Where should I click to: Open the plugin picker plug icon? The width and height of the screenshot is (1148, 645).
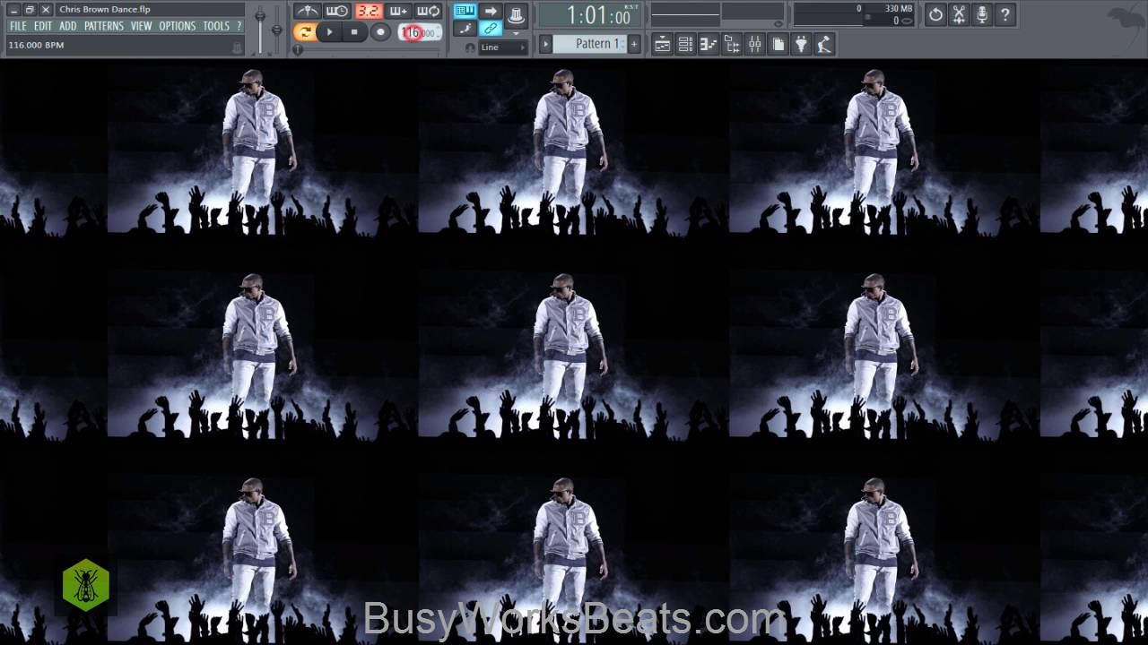click(x=802, y=44)
